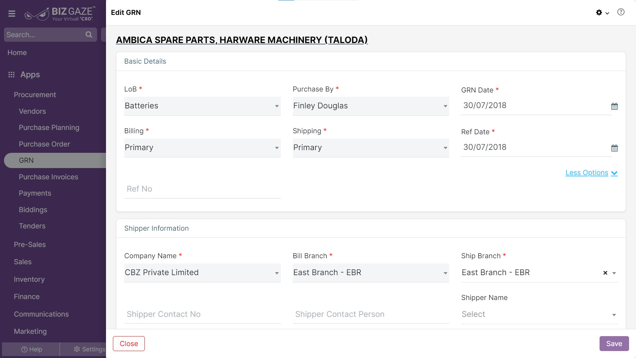Image resolution: width=636 pixels, height=358 pixels.
Task: Open the GRN Date calendar icon
Action: (x=614, y=106)
